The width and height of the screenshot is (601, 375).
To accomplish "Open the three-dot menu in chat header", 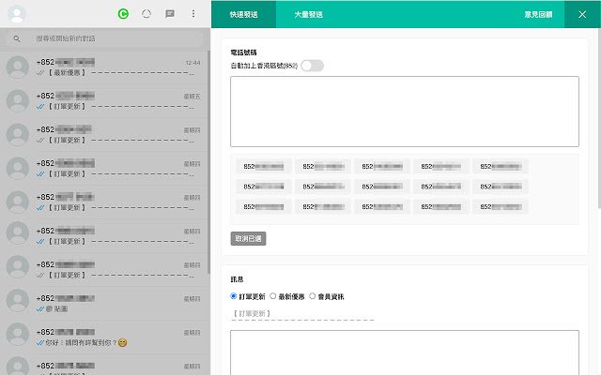I will pyautogui.click(x=193, y=14).
